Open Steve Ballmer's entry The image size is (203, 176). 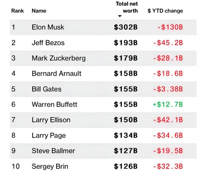click(x=53, y=151)
